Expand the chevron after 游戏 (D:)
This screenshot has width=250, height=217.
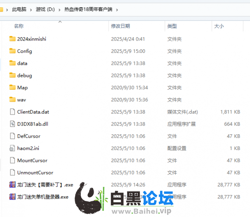click(59, 10)
